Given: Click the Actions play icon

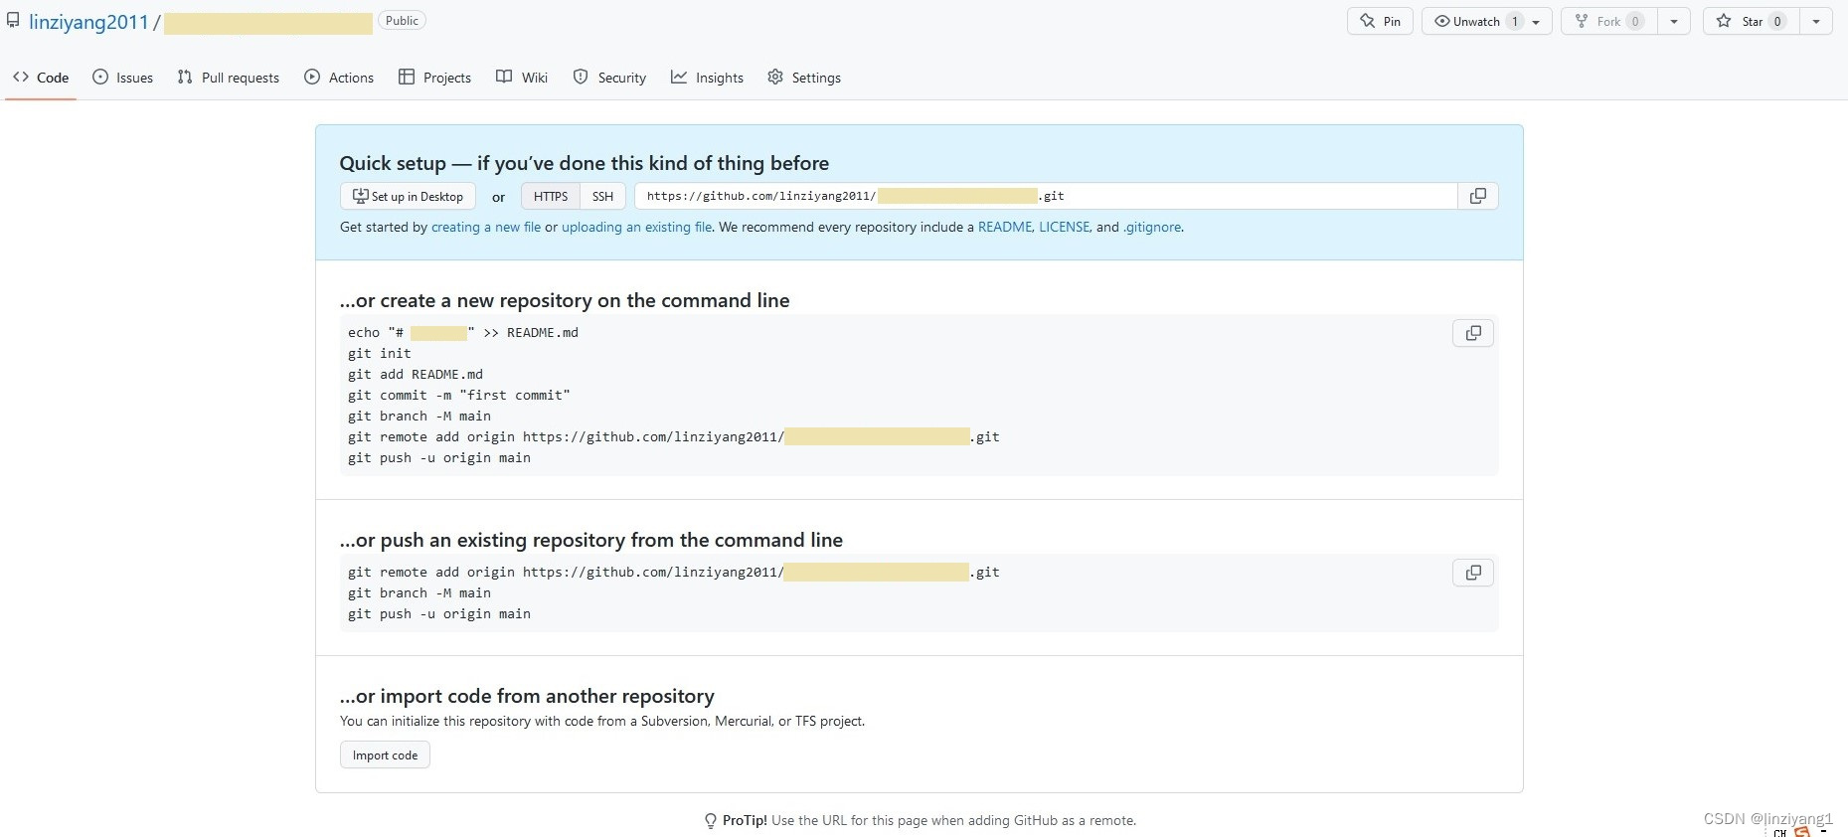Looking at the screenshot, I should [312, 77].
